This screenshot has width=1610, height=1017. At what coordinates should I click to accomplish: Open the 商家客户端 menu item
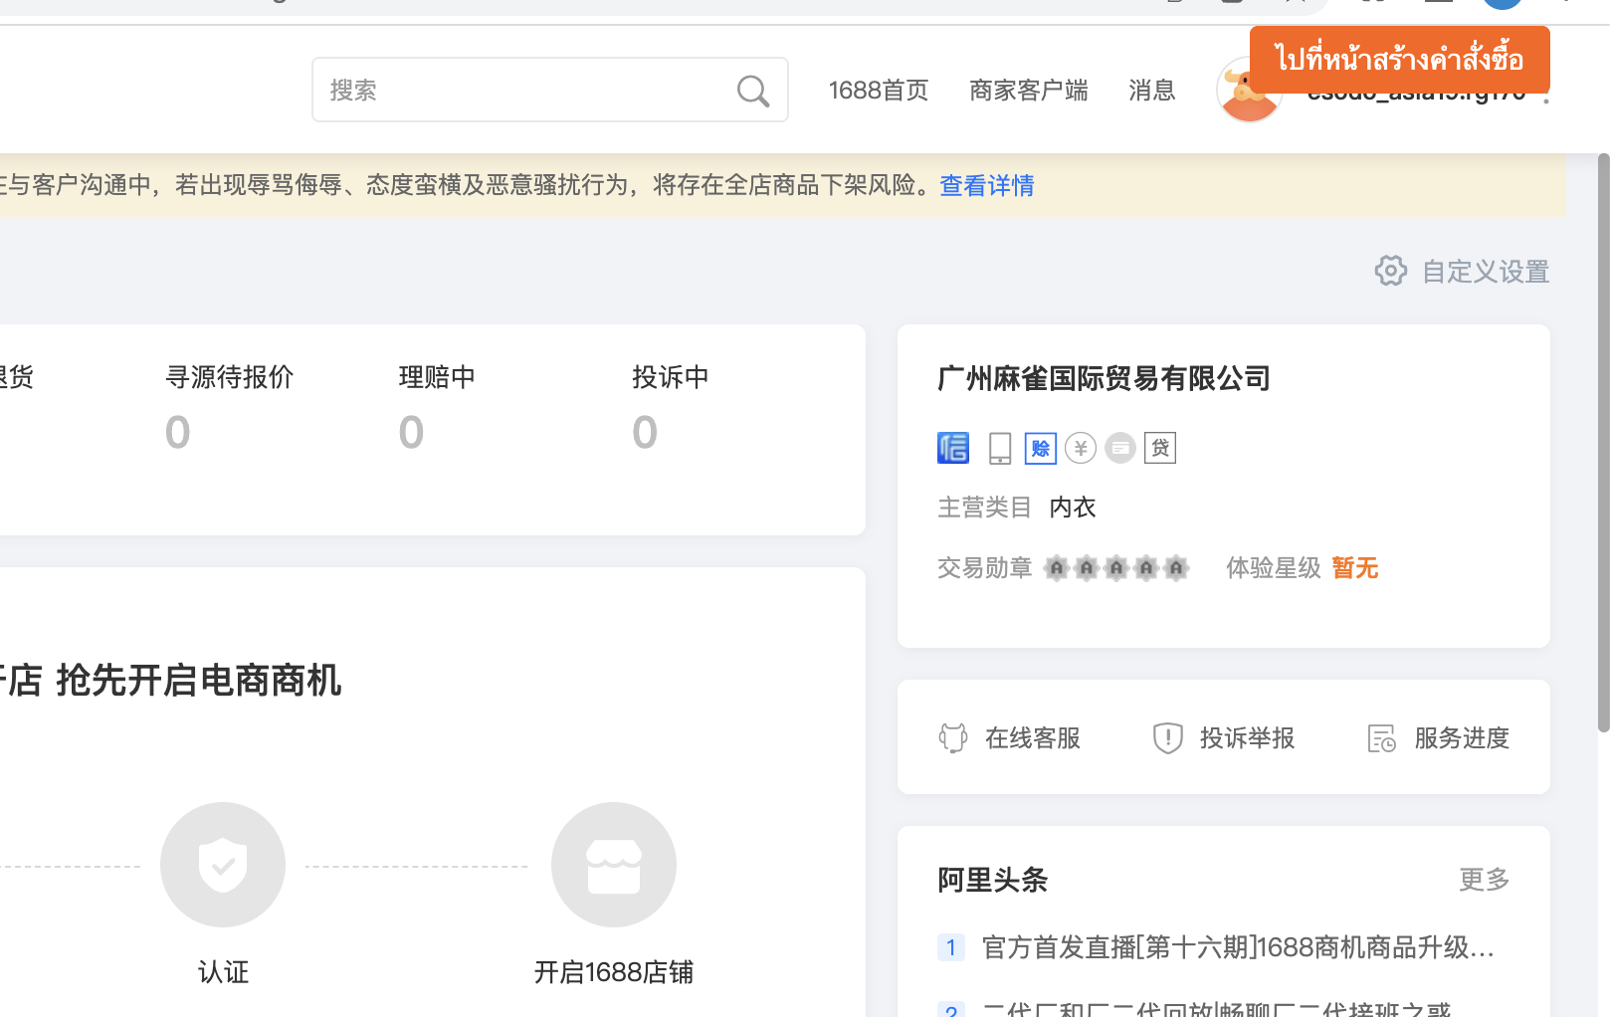(1029, 91)
